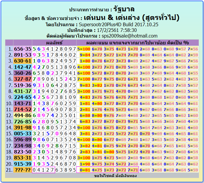Click row number 10. in first column
Viewport: 204px width, 183px height.
(x=9, y=103)
